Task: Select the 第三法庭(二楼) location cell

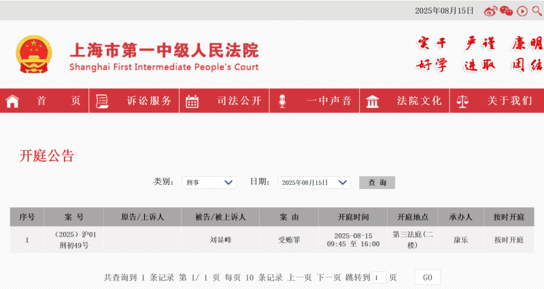Action: pos(413,240)
